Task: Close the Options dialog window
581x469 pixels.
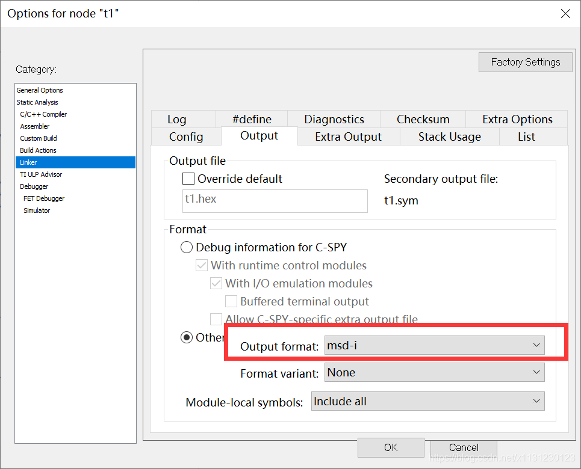Action: [x=565, y=13]
